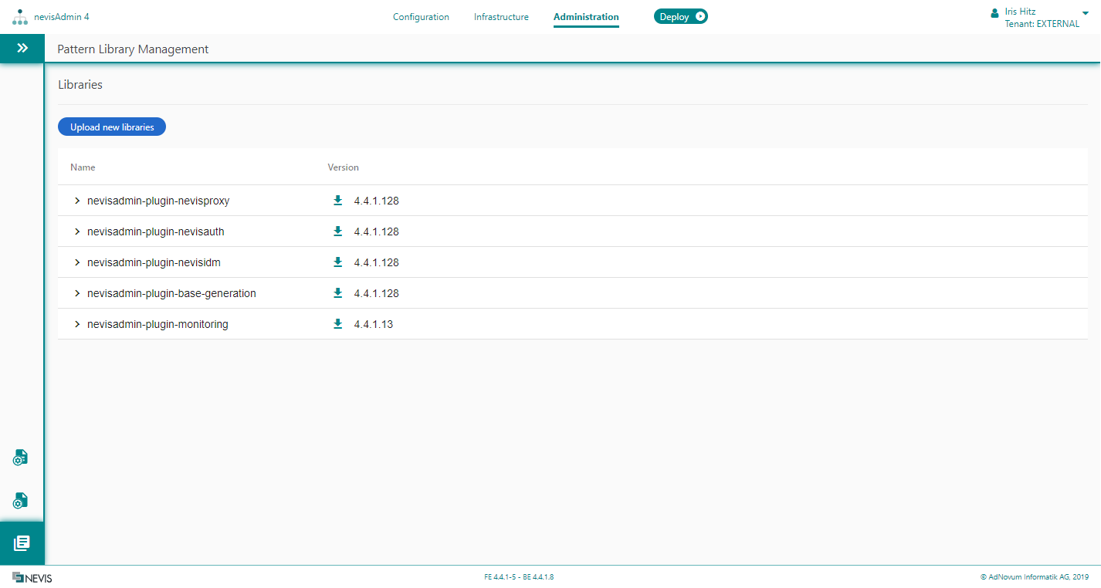The image size is (1101, 588).
Task: Click version 4.4.1.128 of nevisidm plugin
Action: 376,262
